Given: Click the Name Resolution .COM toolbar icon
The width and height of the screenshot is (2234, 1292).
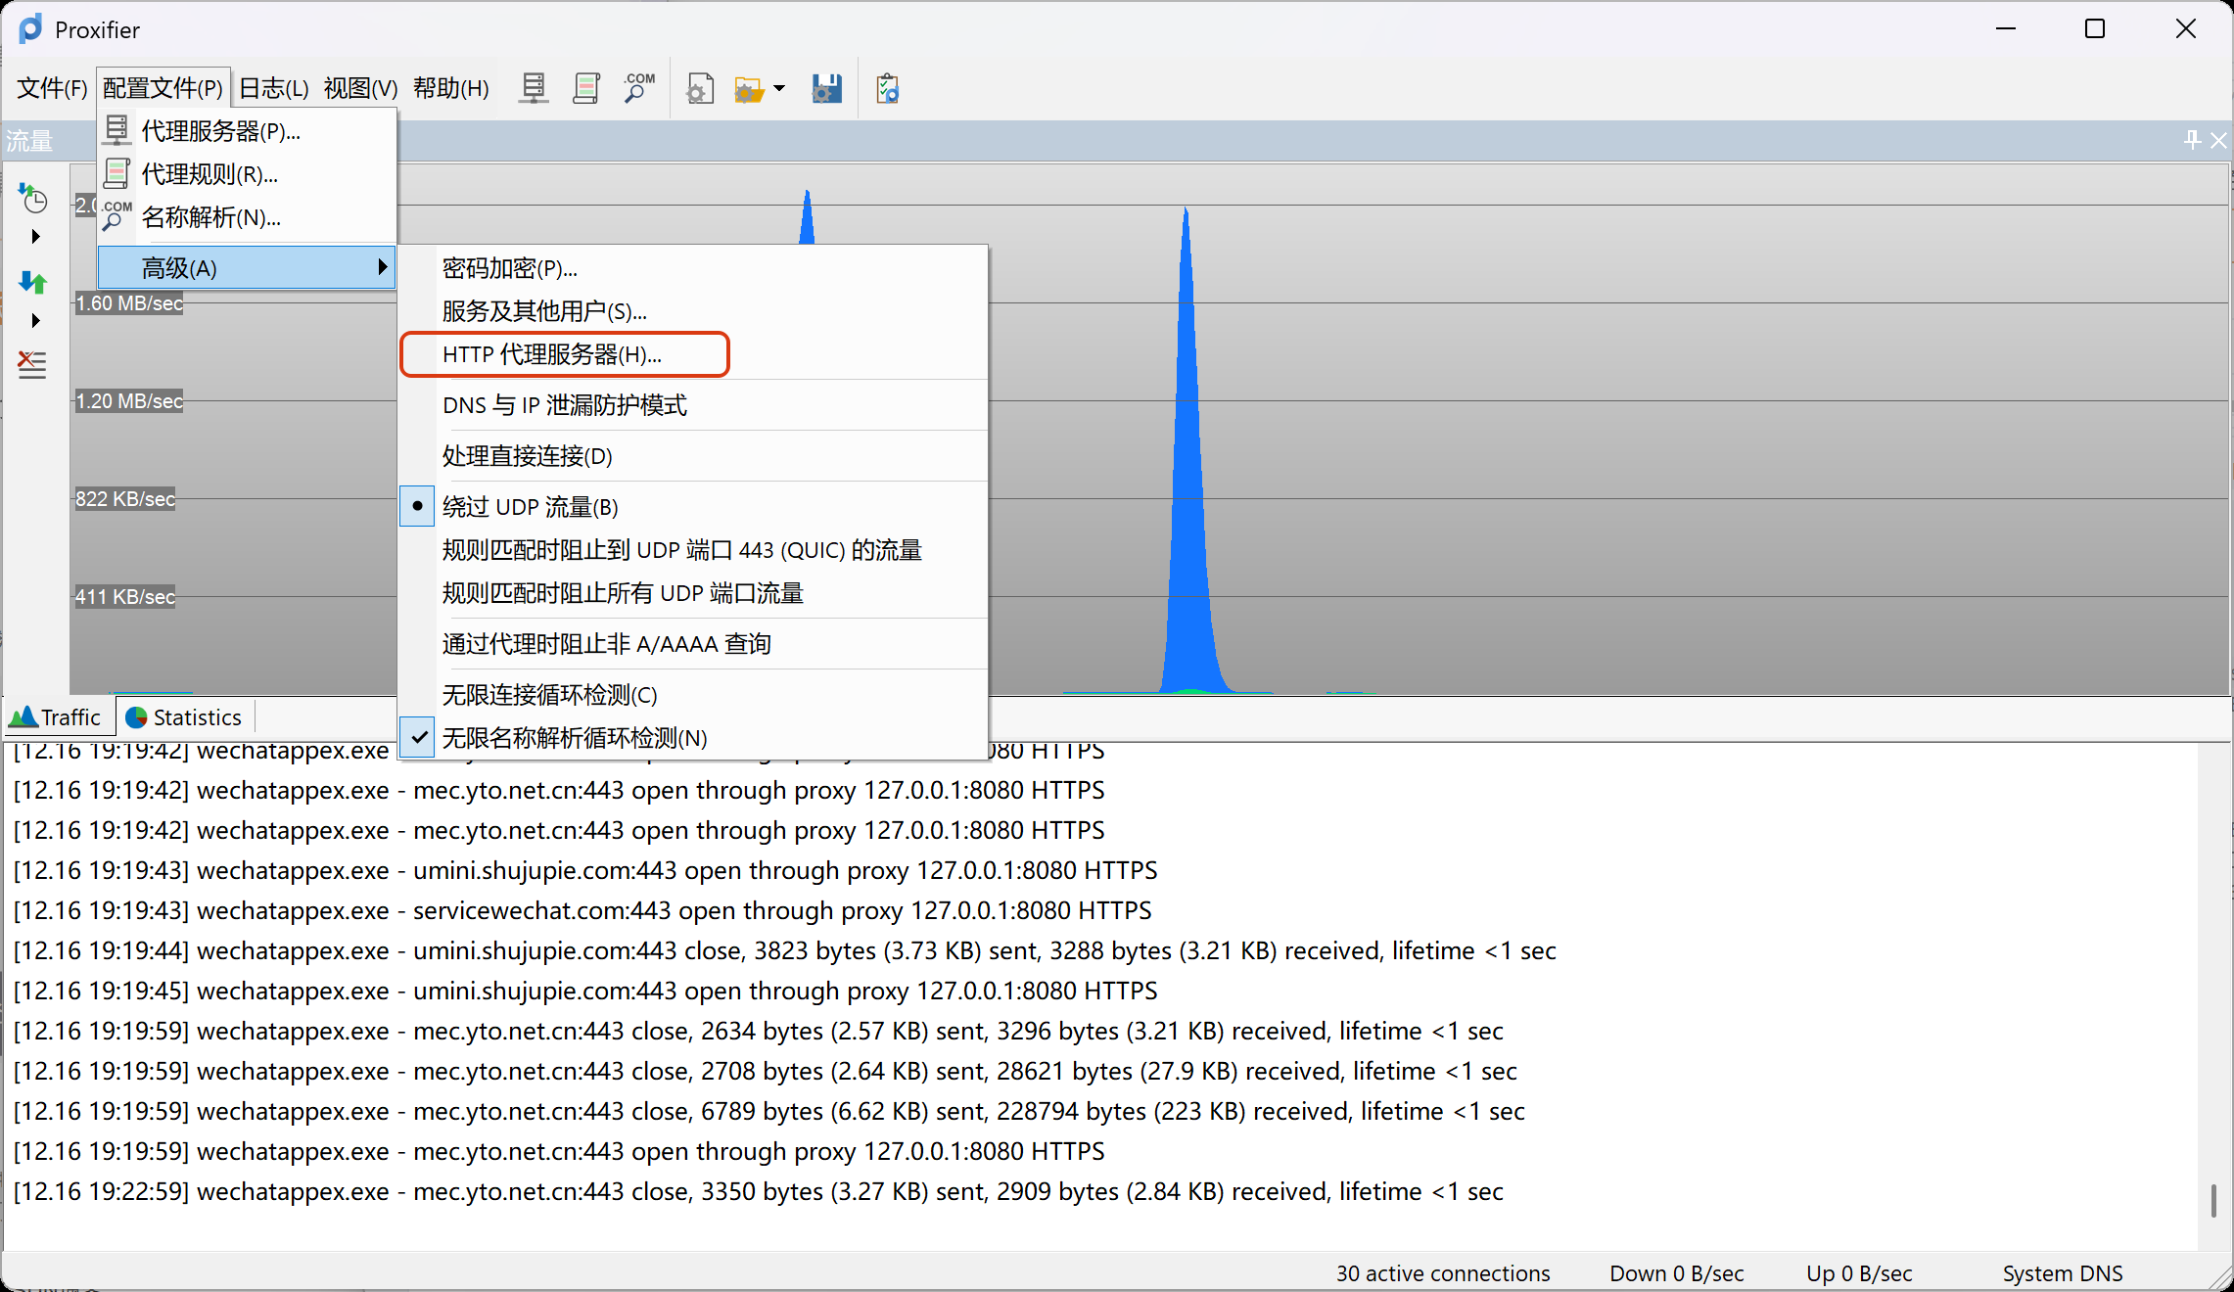Looking at the screenshot, I should (x=638, y=89).
